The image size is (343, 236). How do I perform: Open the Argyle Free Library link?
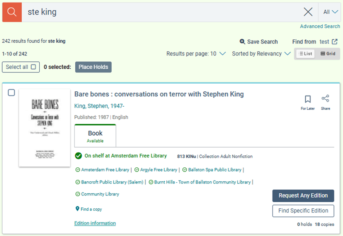click(159, 170)
